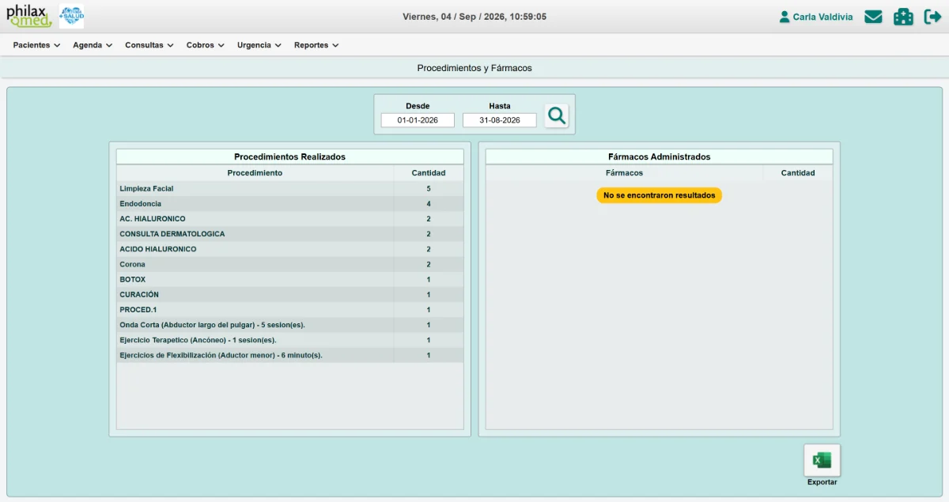Viewport: 949px width, 502px height.
Task: Select the Corona procedure row
Action: tap(290, 264)
